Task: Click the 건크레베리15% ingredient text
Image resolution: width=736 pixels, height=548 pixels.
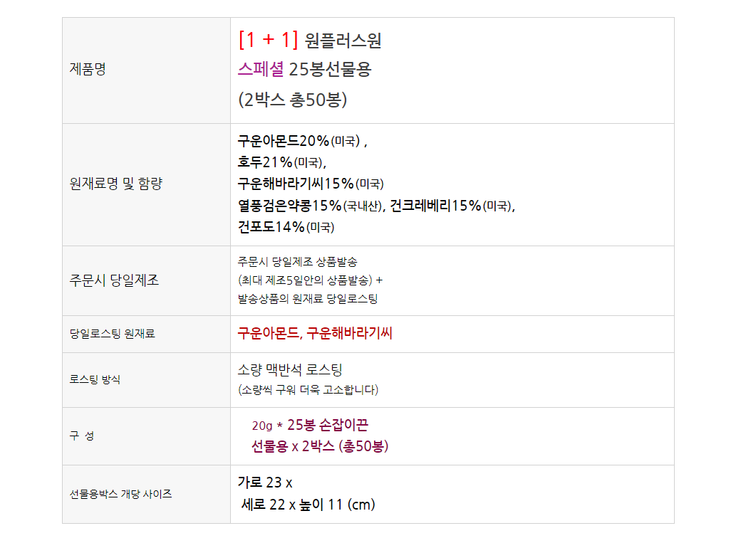Action: click(x=436, y=206)
